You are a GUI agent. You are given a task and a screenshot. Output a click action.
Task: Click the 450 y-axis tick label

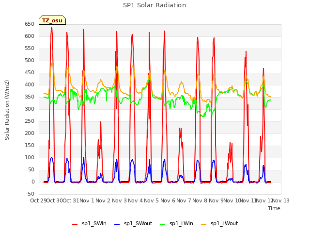click(30, 72)
